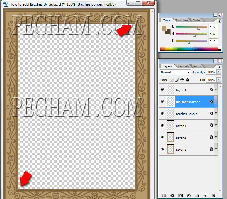The image size is (227, 199).
Task: Pick a color from the spectrum ramp
Action: [191, 49]
